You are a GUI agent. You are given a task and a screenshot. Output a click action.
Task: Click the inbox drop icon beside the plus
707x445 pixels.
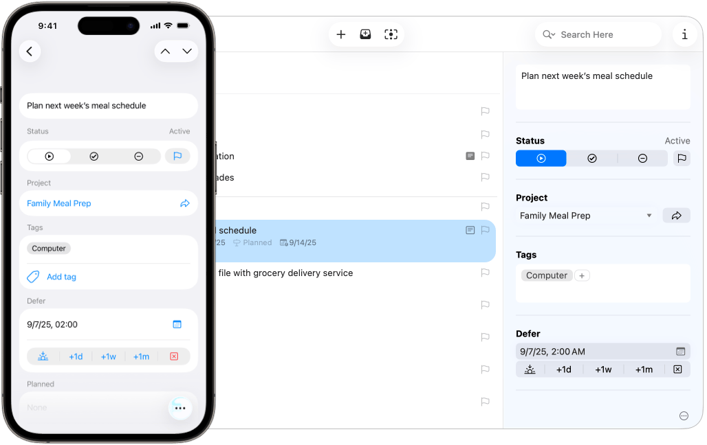coord(365,34)
